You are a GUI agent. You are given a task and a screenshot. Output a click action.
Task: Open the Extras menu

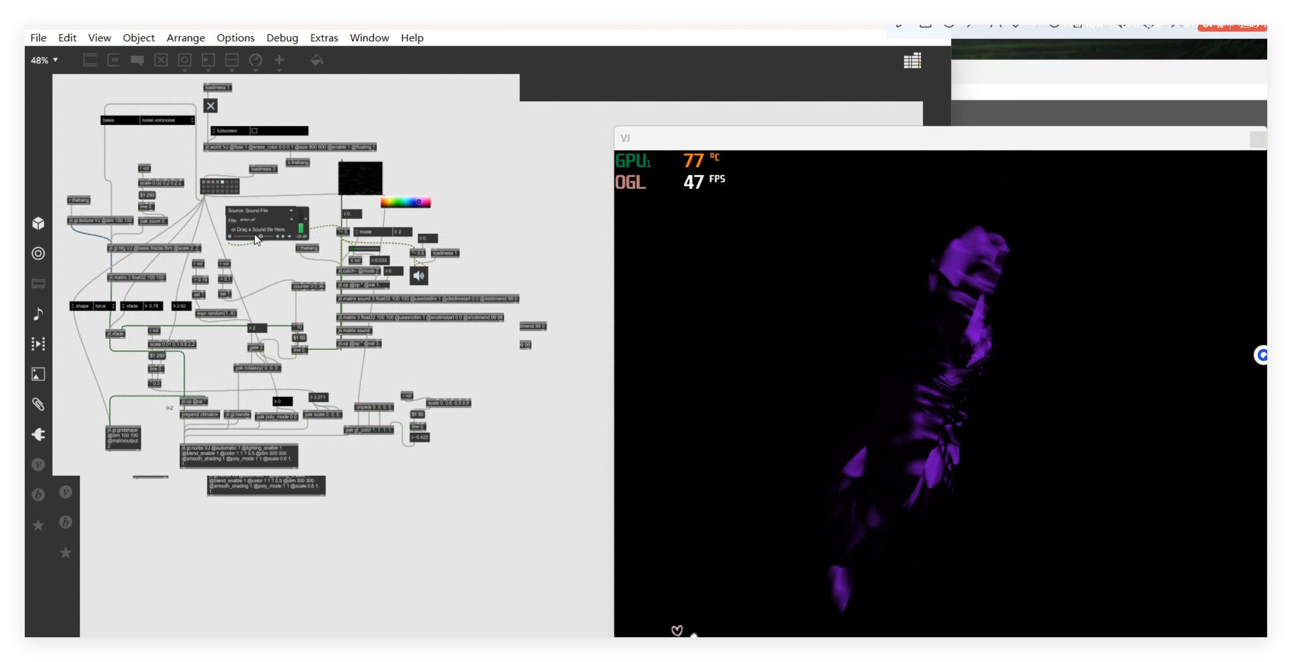(x=324, y=38)
